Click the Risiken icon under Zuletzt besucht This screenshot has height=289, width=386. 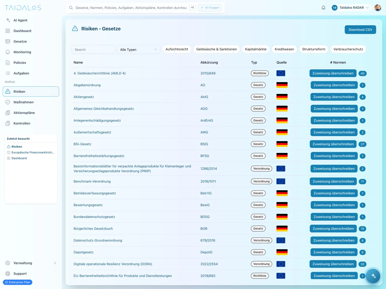pyautogui.click(x=9, y=147)
